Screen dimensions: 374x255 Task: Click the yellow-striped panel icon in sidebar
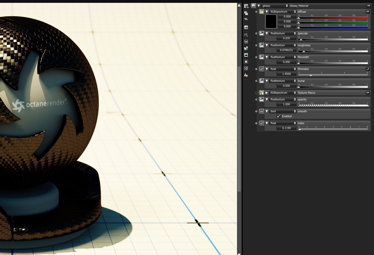[246, 42]
